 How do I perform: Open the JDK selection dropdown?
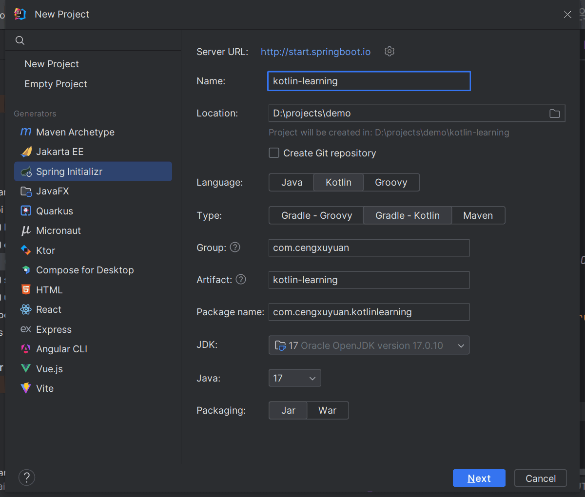369,345
